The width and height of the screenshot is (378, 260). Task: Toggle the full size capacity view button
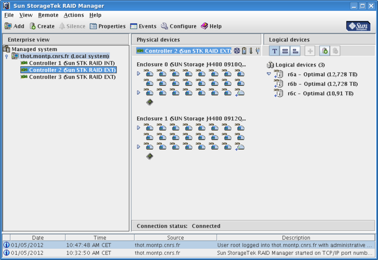(x=285, y=51)
